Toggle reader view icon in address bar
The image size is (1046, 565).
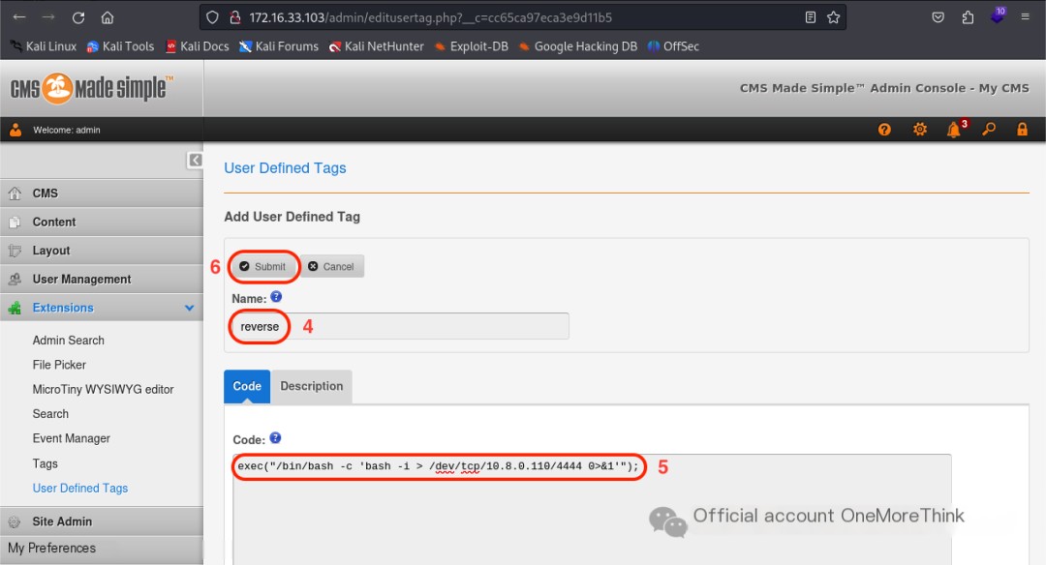[x=811, y=17]
